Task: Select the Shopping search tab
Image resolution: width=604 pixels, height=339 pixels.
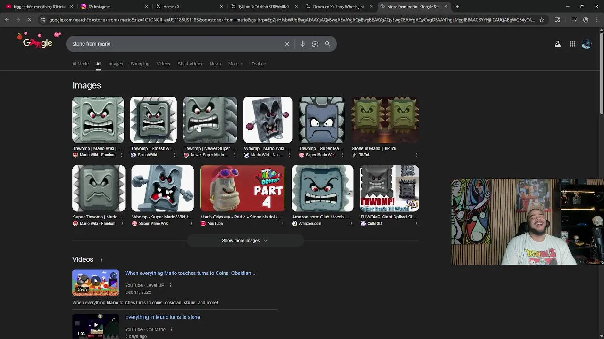Action: 140,64
